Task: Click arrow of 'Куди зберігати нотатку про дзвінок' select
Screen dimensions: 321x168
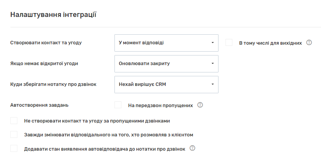Action: coord(212,84)
